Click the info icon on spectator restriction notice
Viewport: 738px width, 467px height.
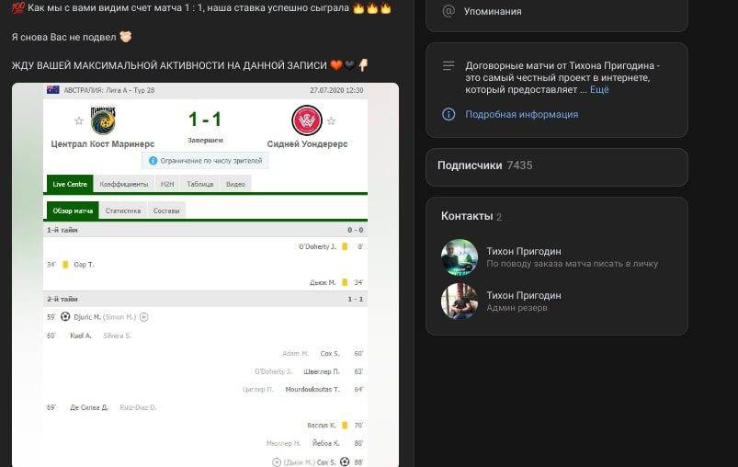[153, 161]
